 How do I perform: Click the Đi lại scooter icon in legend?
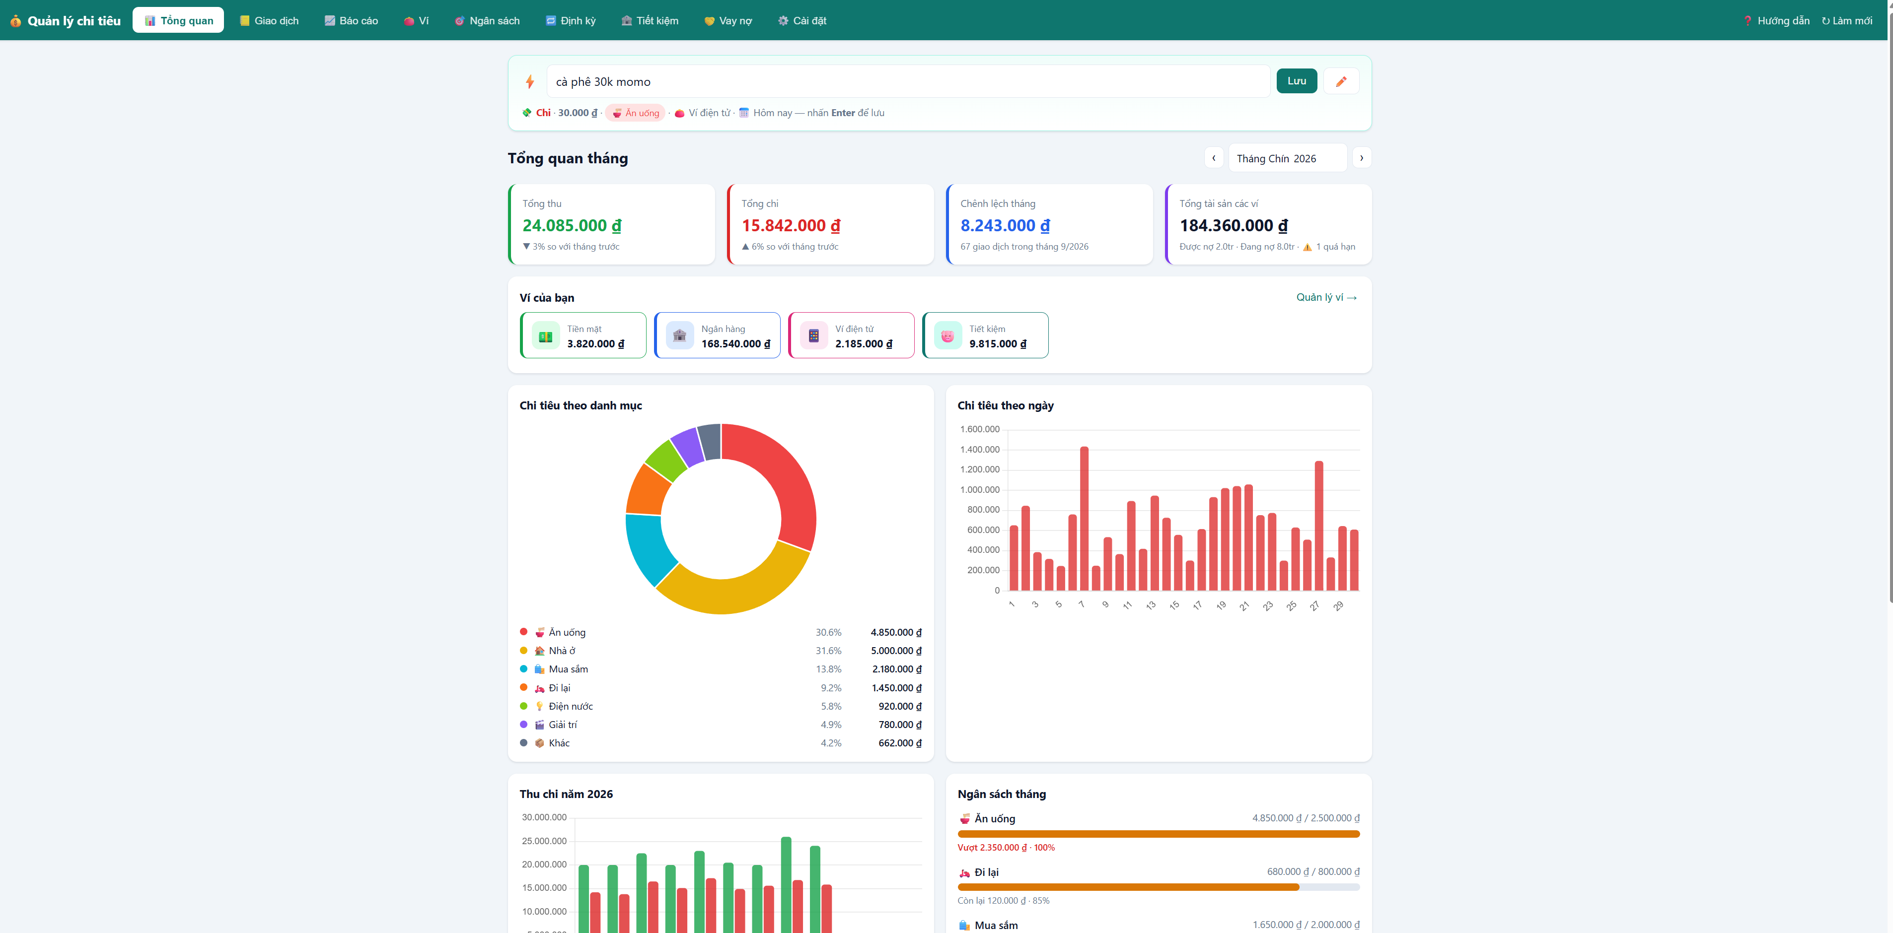coord(539,688)
